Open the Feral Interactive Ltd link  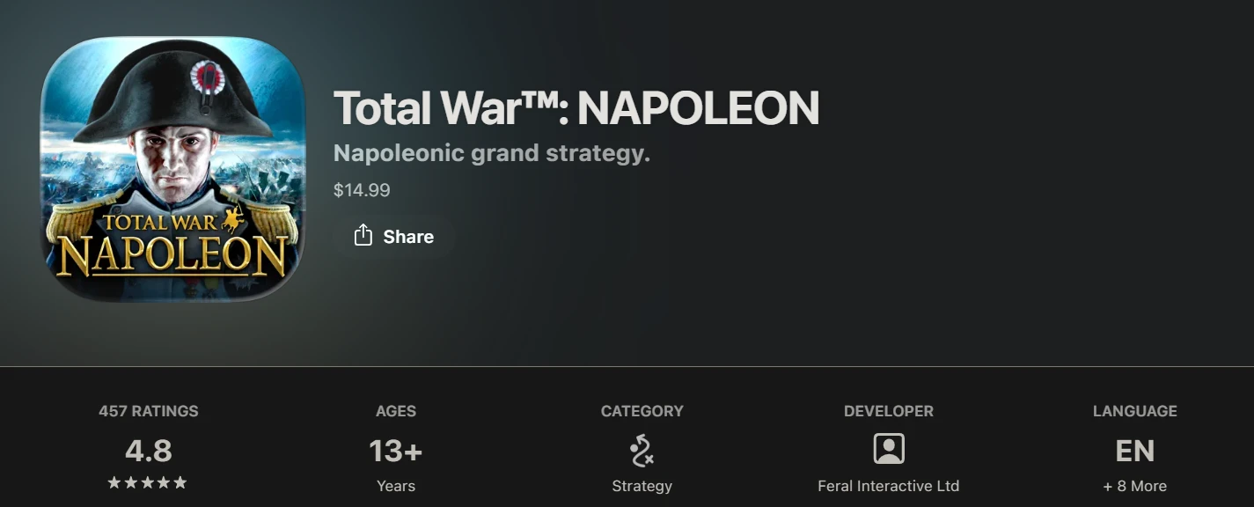coord(888,486)
